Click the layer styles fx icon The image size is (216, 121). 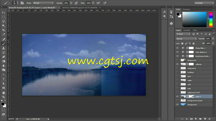[187, 119]
